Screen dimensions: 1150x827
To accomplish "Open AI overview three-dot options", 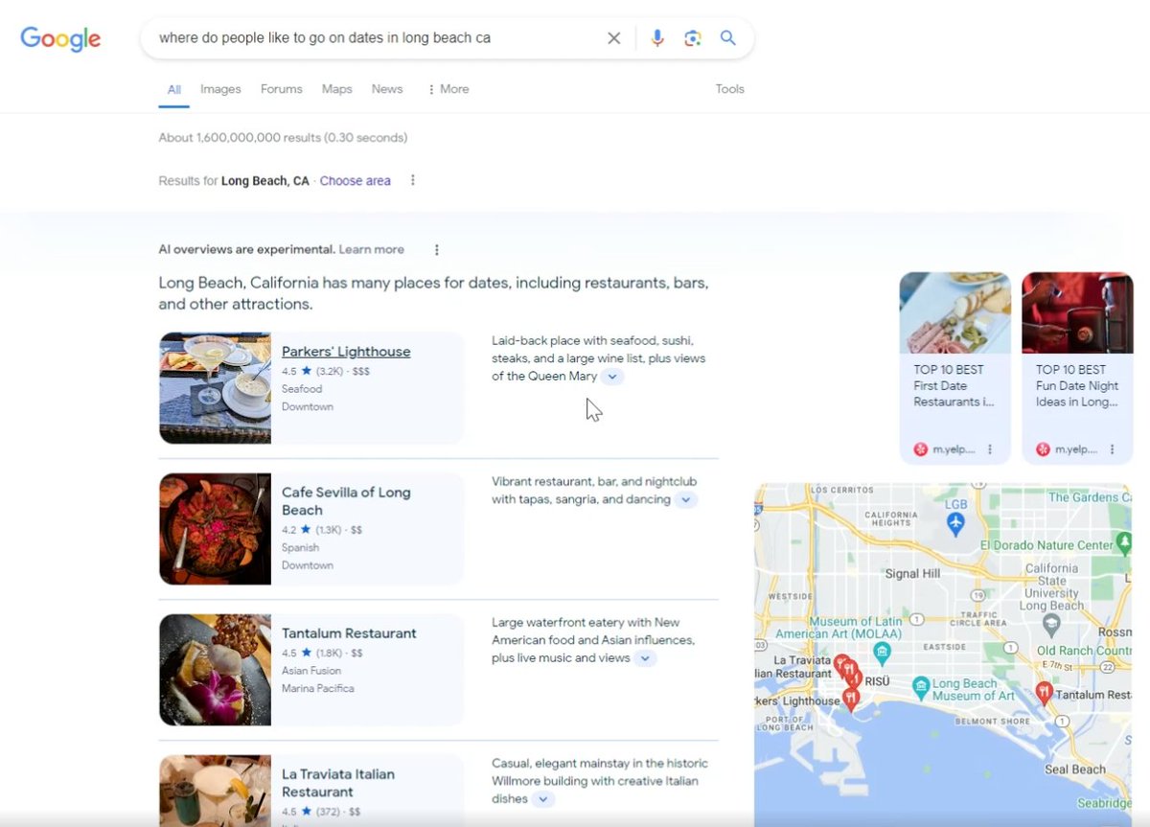I will pyautogui.click(x=437, y=250).
